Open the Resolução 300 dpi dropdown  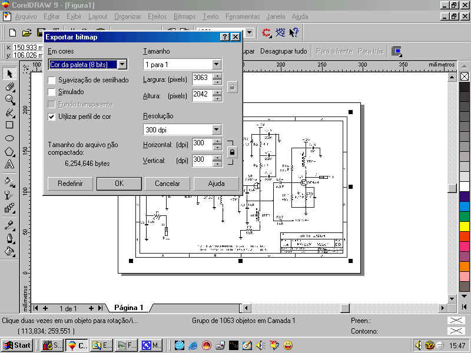point(216,129)
